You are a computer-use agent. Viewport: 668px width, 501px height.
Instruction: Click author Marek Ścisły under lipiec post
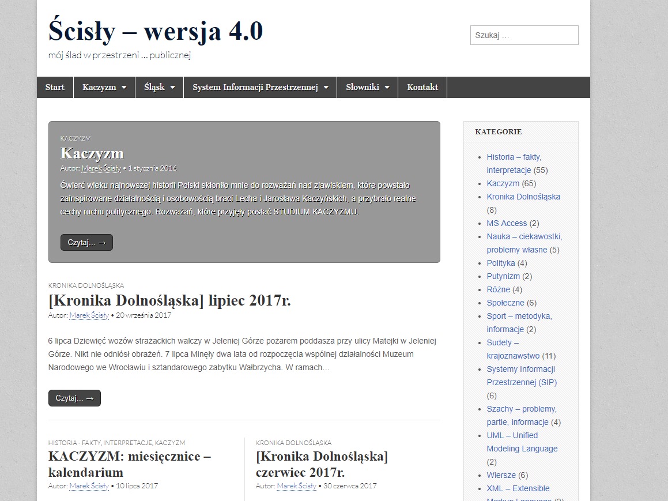(89, 315)
